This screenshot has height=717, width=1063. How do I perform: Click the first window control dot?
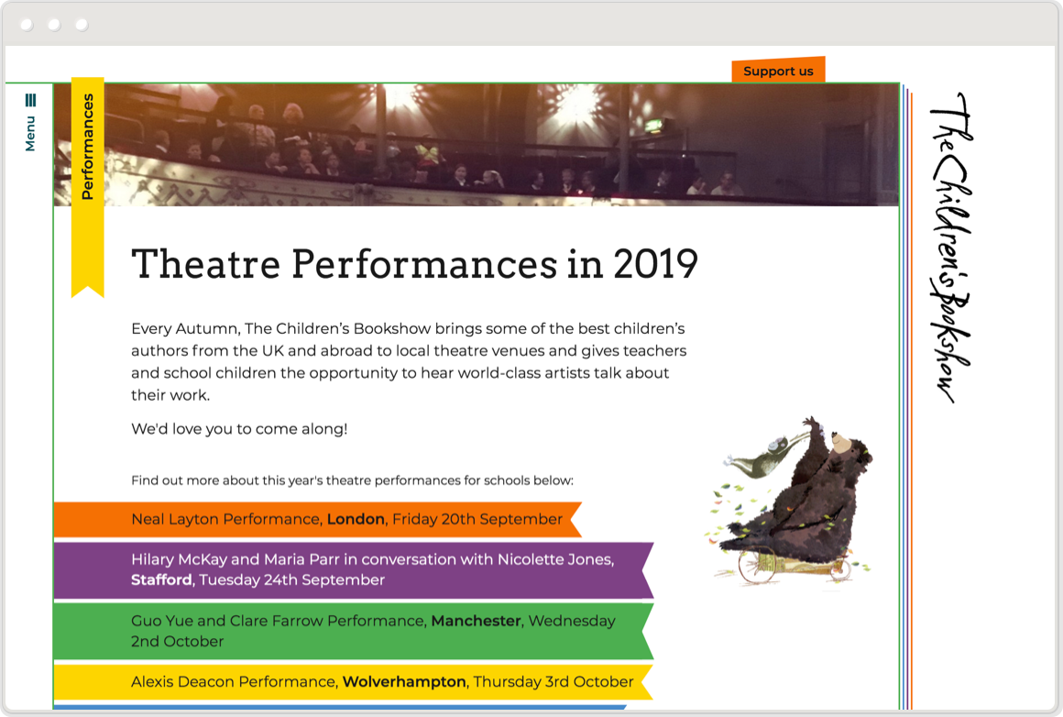27,26
